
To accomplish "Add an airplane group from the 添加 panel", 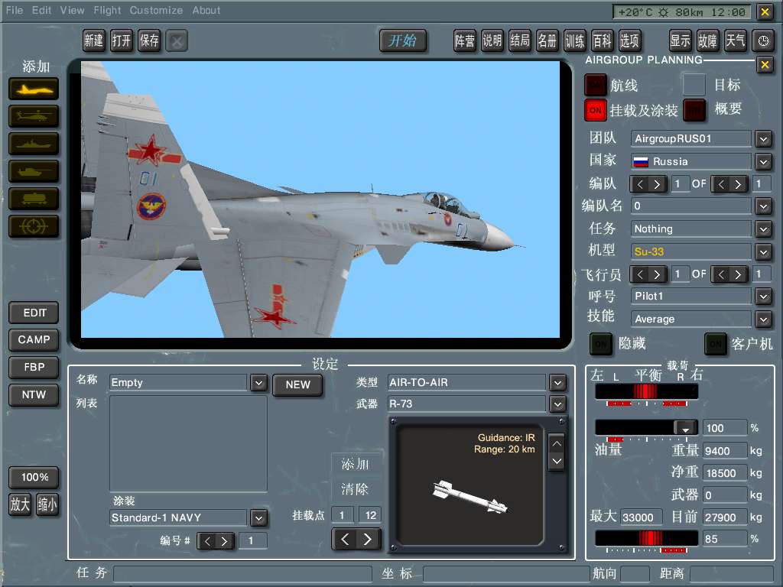I will click(34, 89).
